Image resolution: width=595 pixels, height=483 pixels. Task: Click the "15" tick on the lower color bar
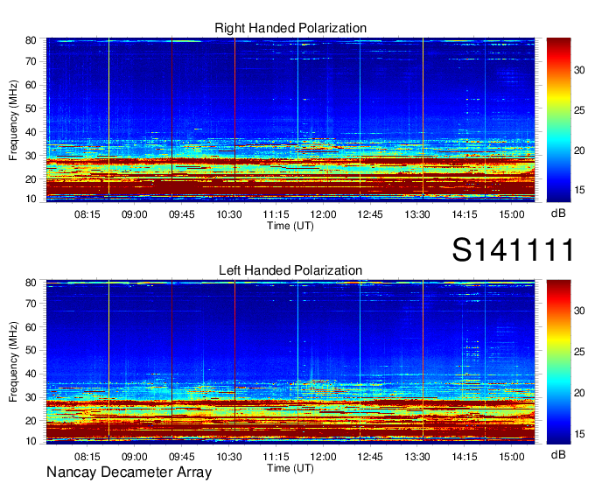(x=579, y=434)
